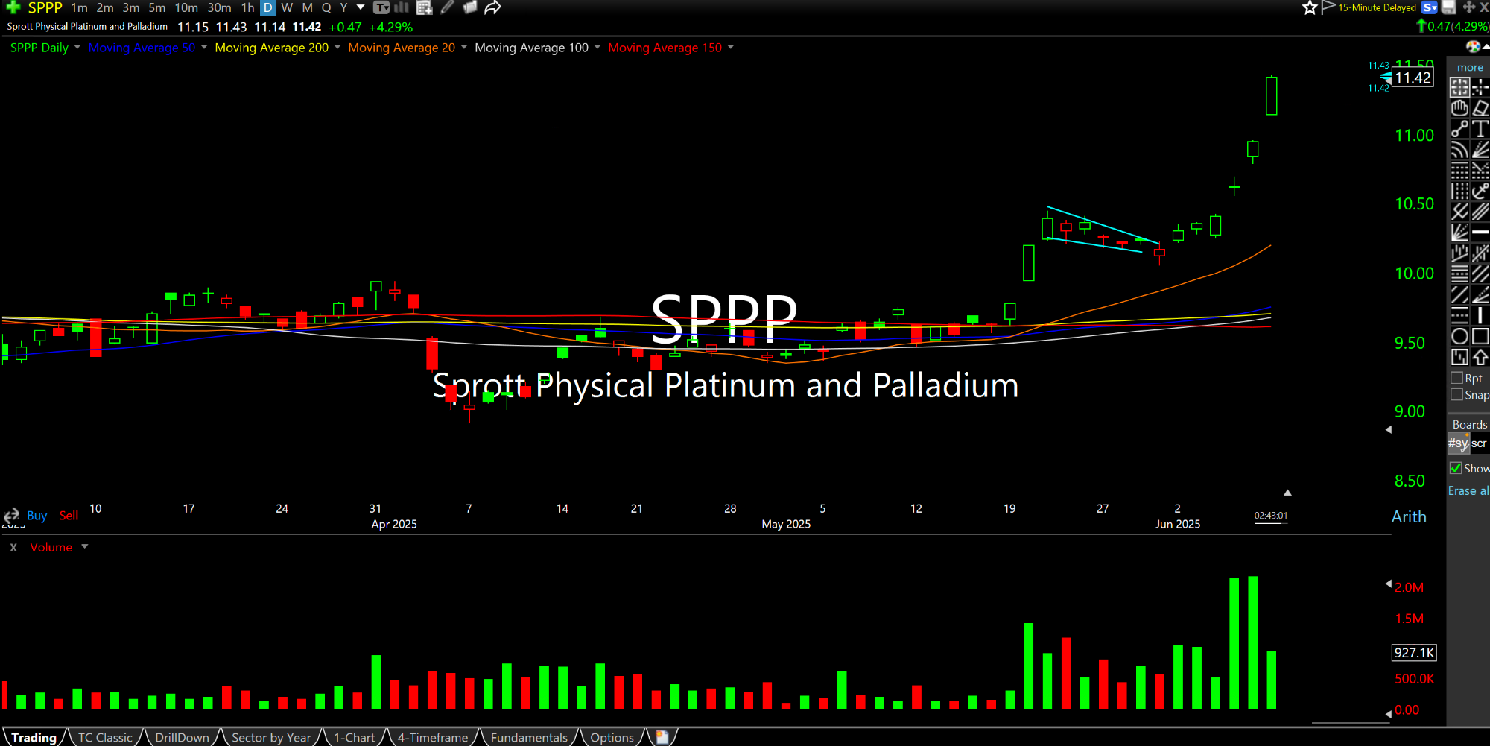Select the anchor tool

pos(1480,191)
